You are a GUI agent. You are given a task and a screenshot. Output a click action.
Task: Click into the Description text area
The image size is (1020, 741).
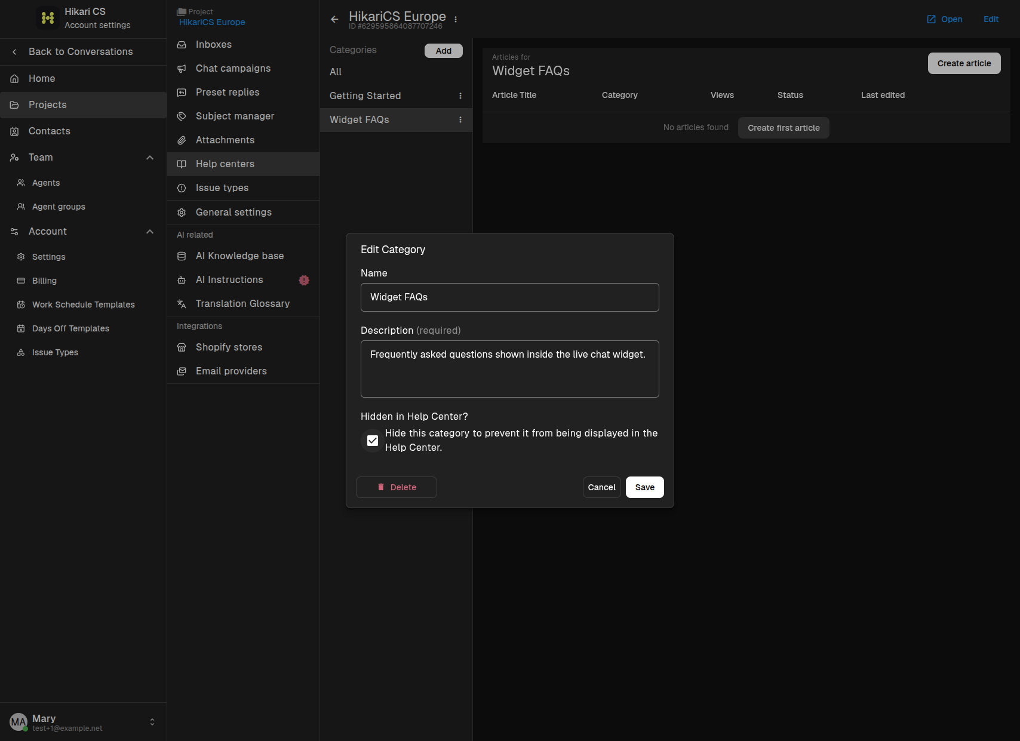(x=510, y=369)
